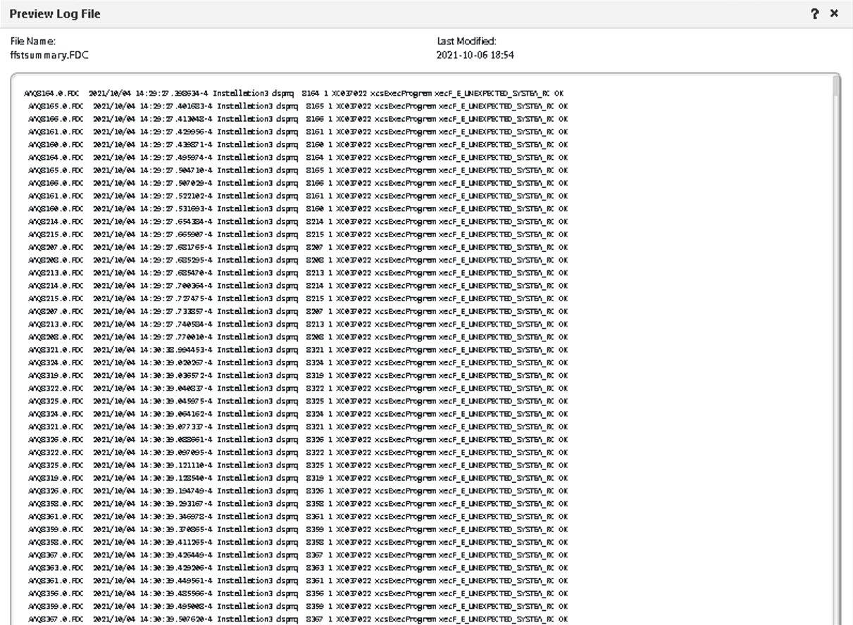
Task: Click the log line stamped 14:29:27.413048
Action: point(297,119)
